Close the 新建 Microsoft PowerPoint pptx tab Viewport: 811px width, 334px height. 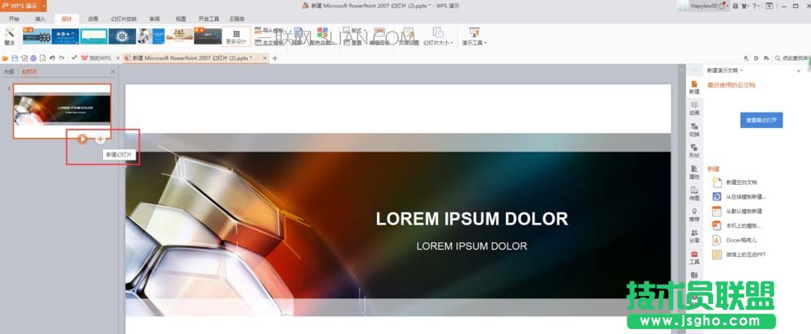265,58
